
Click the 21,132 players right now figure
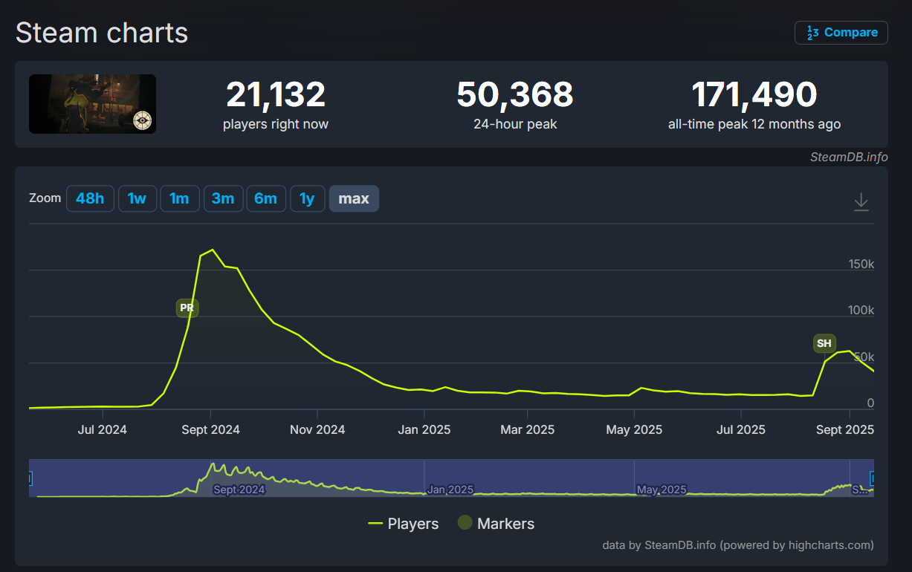point(276,95)
